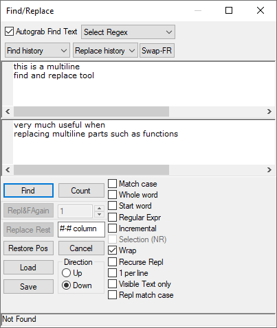Click the find box left scroll arrow
This screenshot has height=328, width=277.
coord(8,112)
